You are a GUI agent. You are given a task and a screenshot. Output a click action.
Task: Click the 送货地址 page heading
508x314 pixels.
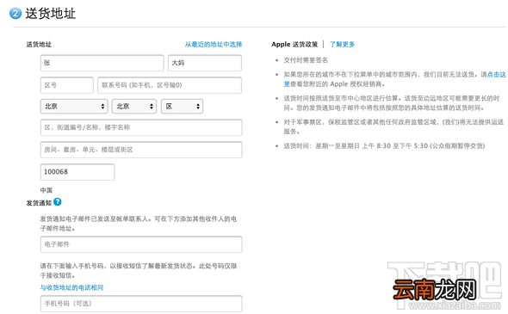[x=51, y=14]
